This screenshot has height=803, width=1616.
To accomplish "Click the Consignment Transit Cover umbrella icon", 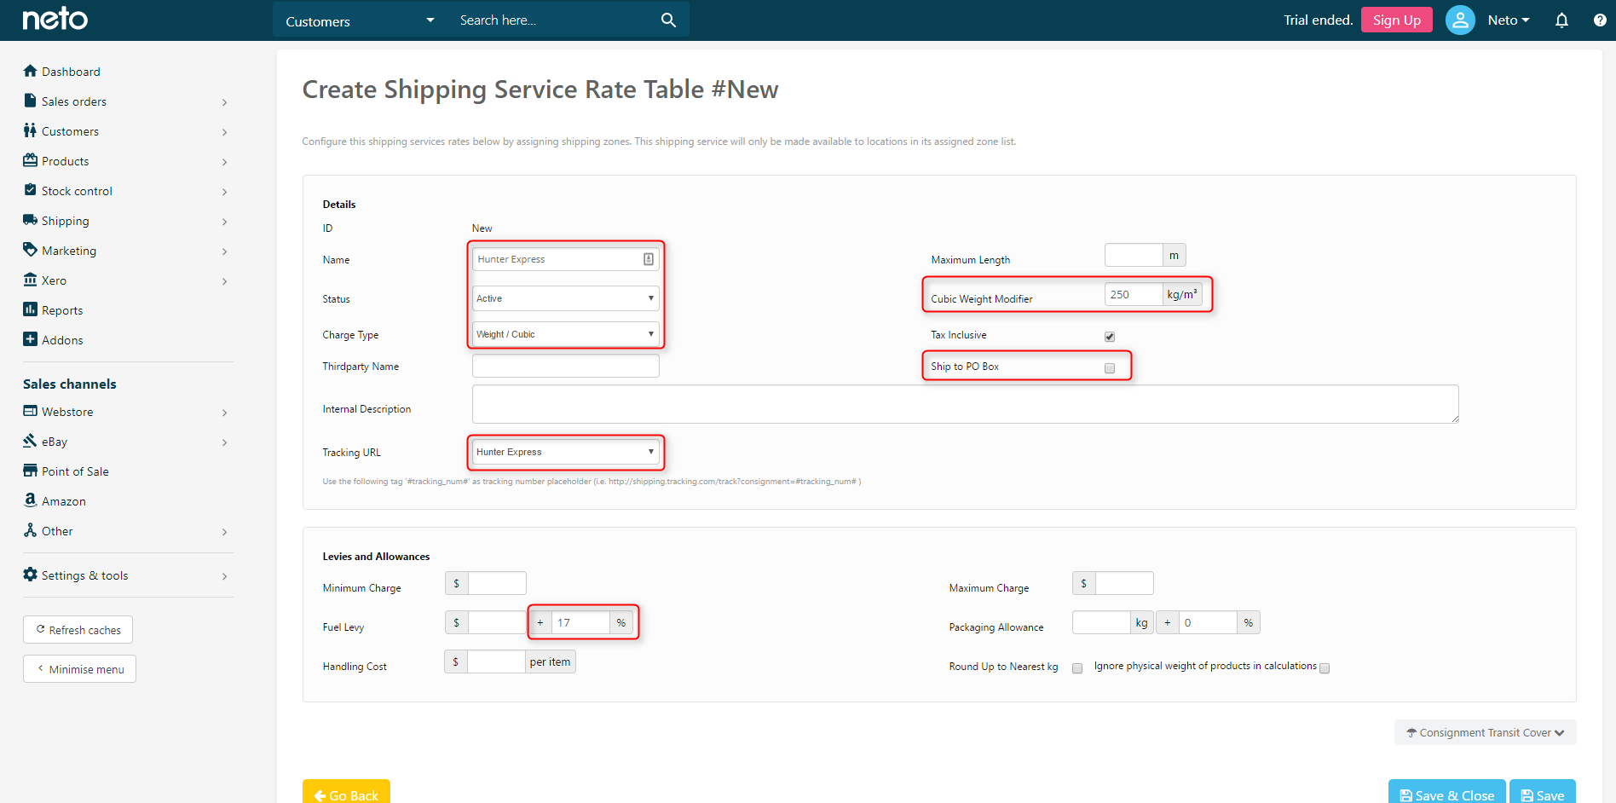I will (1411, 732).
